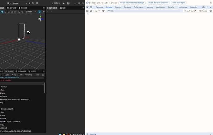213x135 pixels.
Task: Open the Sources tab in DevTools
Action: point(118,7)
